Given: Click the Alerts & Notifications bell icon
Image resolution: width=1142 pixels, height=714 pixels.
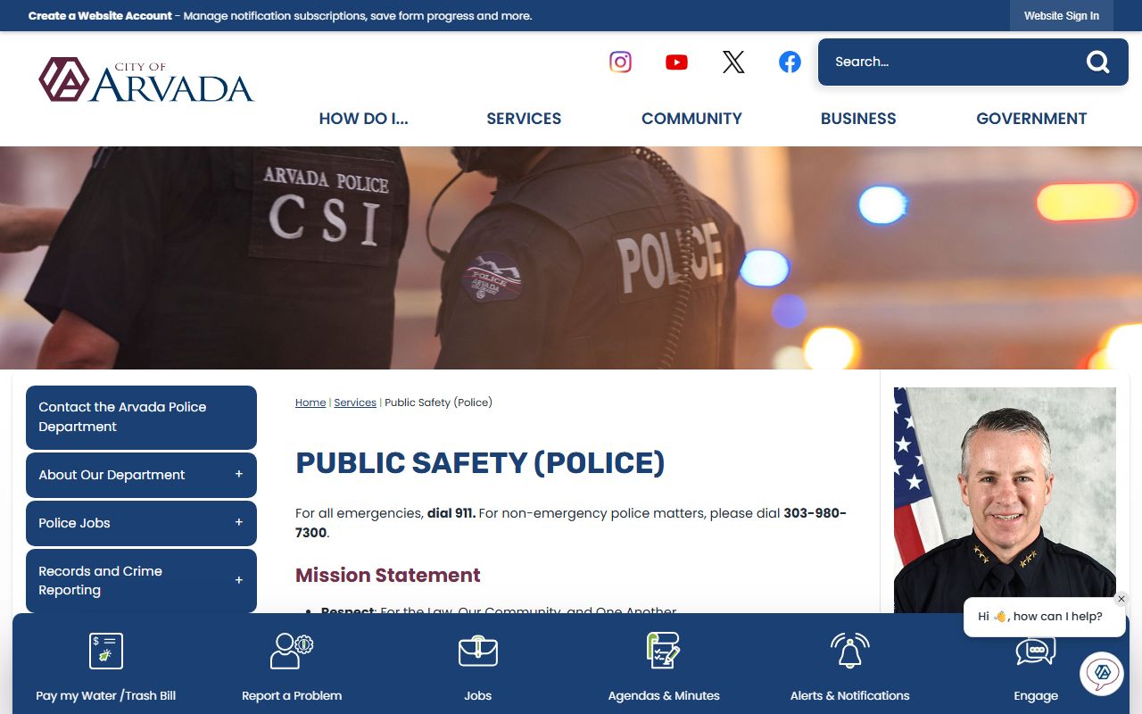Looking at the screenshot, I should (849, 651).
